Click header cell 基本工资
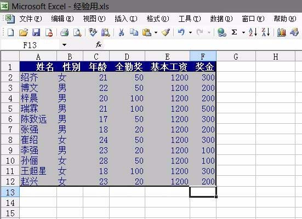Viewport: 302px width, 219px height. click(167, 67)
